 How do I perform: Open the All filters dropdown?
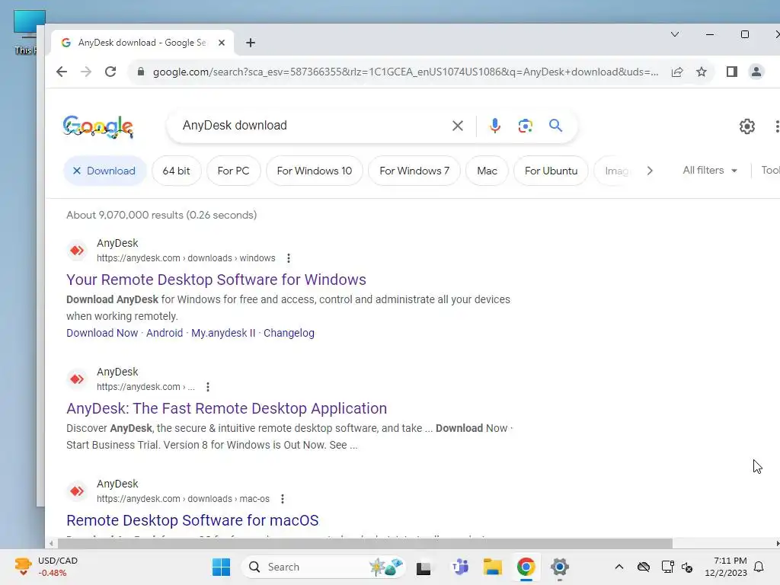point(710,170)
